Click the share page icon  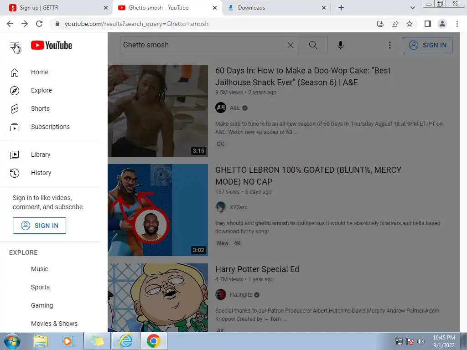395,24
